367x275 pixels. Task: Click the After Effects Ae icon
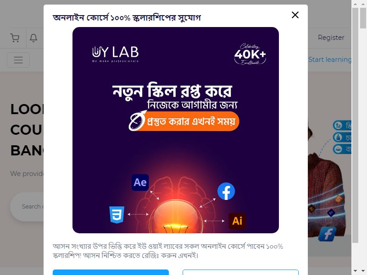(140, 182)
